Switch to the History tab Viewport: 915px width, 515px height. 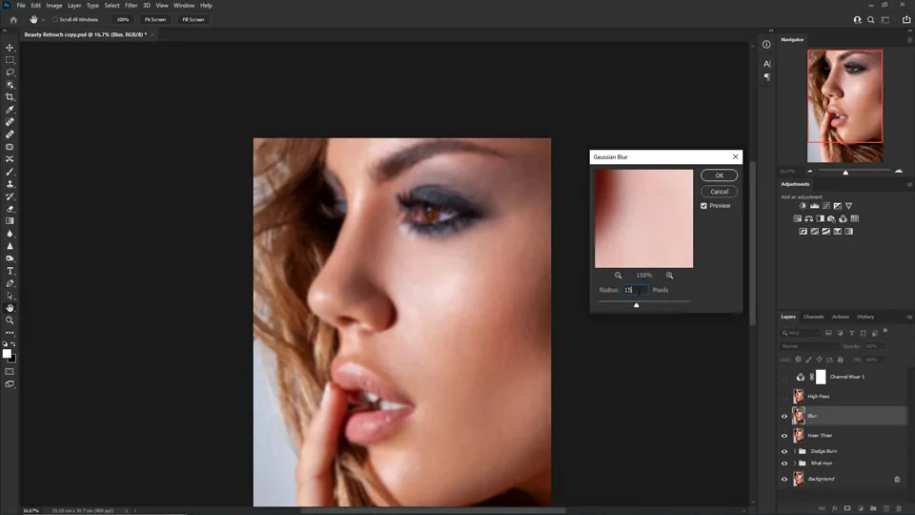click(x=865, y=317)
